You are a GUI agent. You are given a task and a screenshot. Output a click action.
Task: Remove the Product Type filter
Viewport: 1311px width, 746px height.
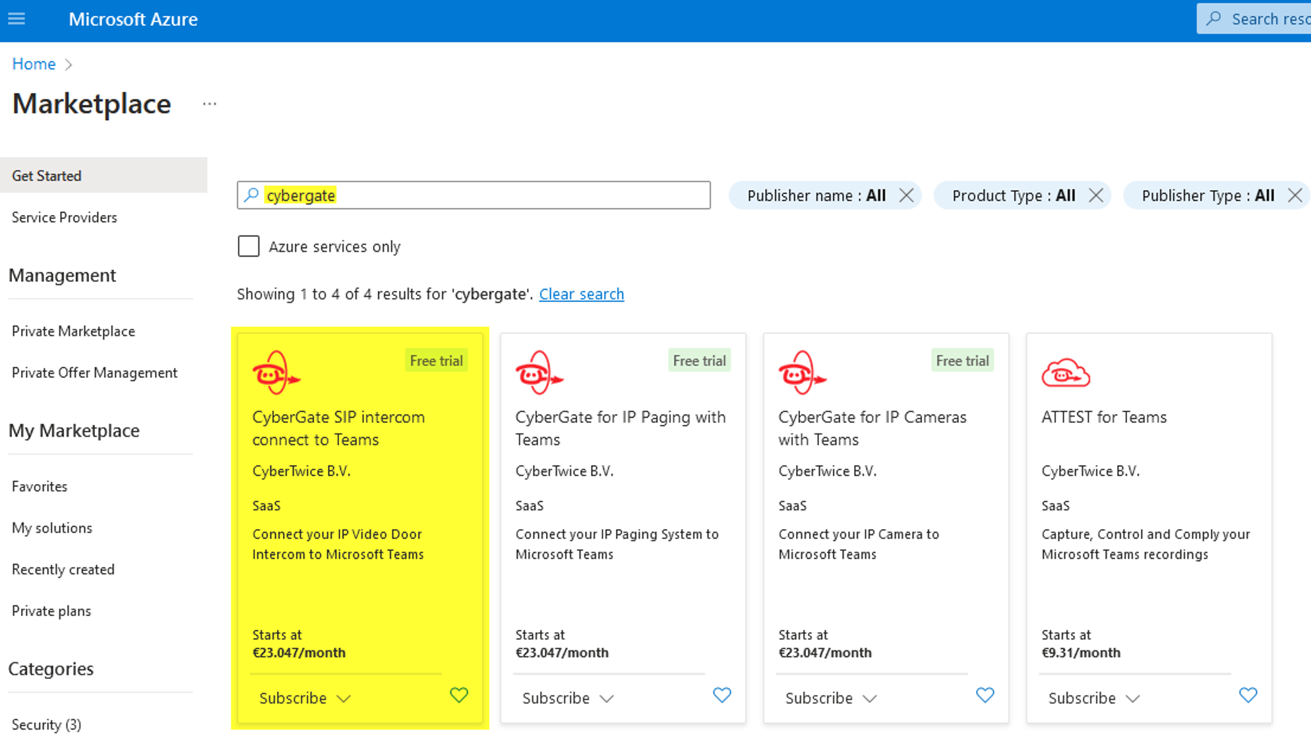[1095, 196]
